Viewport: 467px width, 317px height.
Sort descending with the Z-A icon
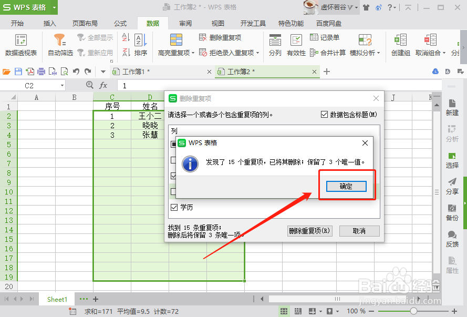(126, 52)
